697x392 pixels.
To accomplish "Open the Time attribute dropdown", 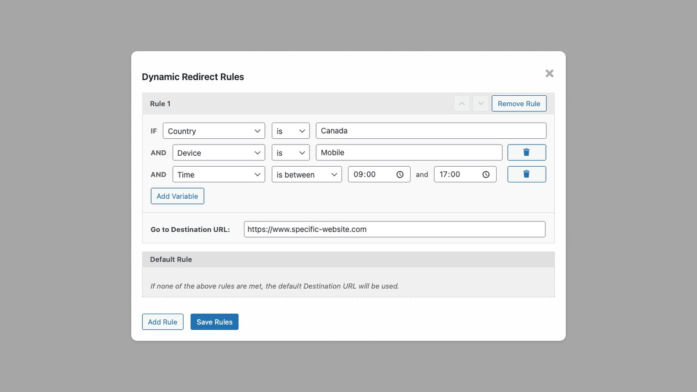I will (218, 174).
